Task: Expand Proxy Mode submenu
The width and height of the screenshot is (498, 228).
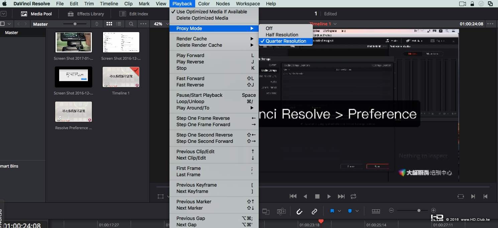Action: (214, 28)
